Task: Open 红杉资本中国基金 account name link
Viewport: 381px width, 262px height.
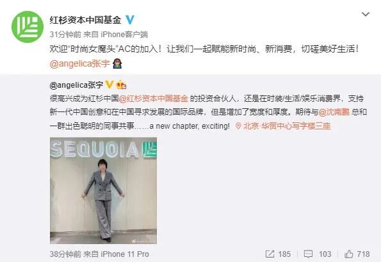Action: point(85,20)
